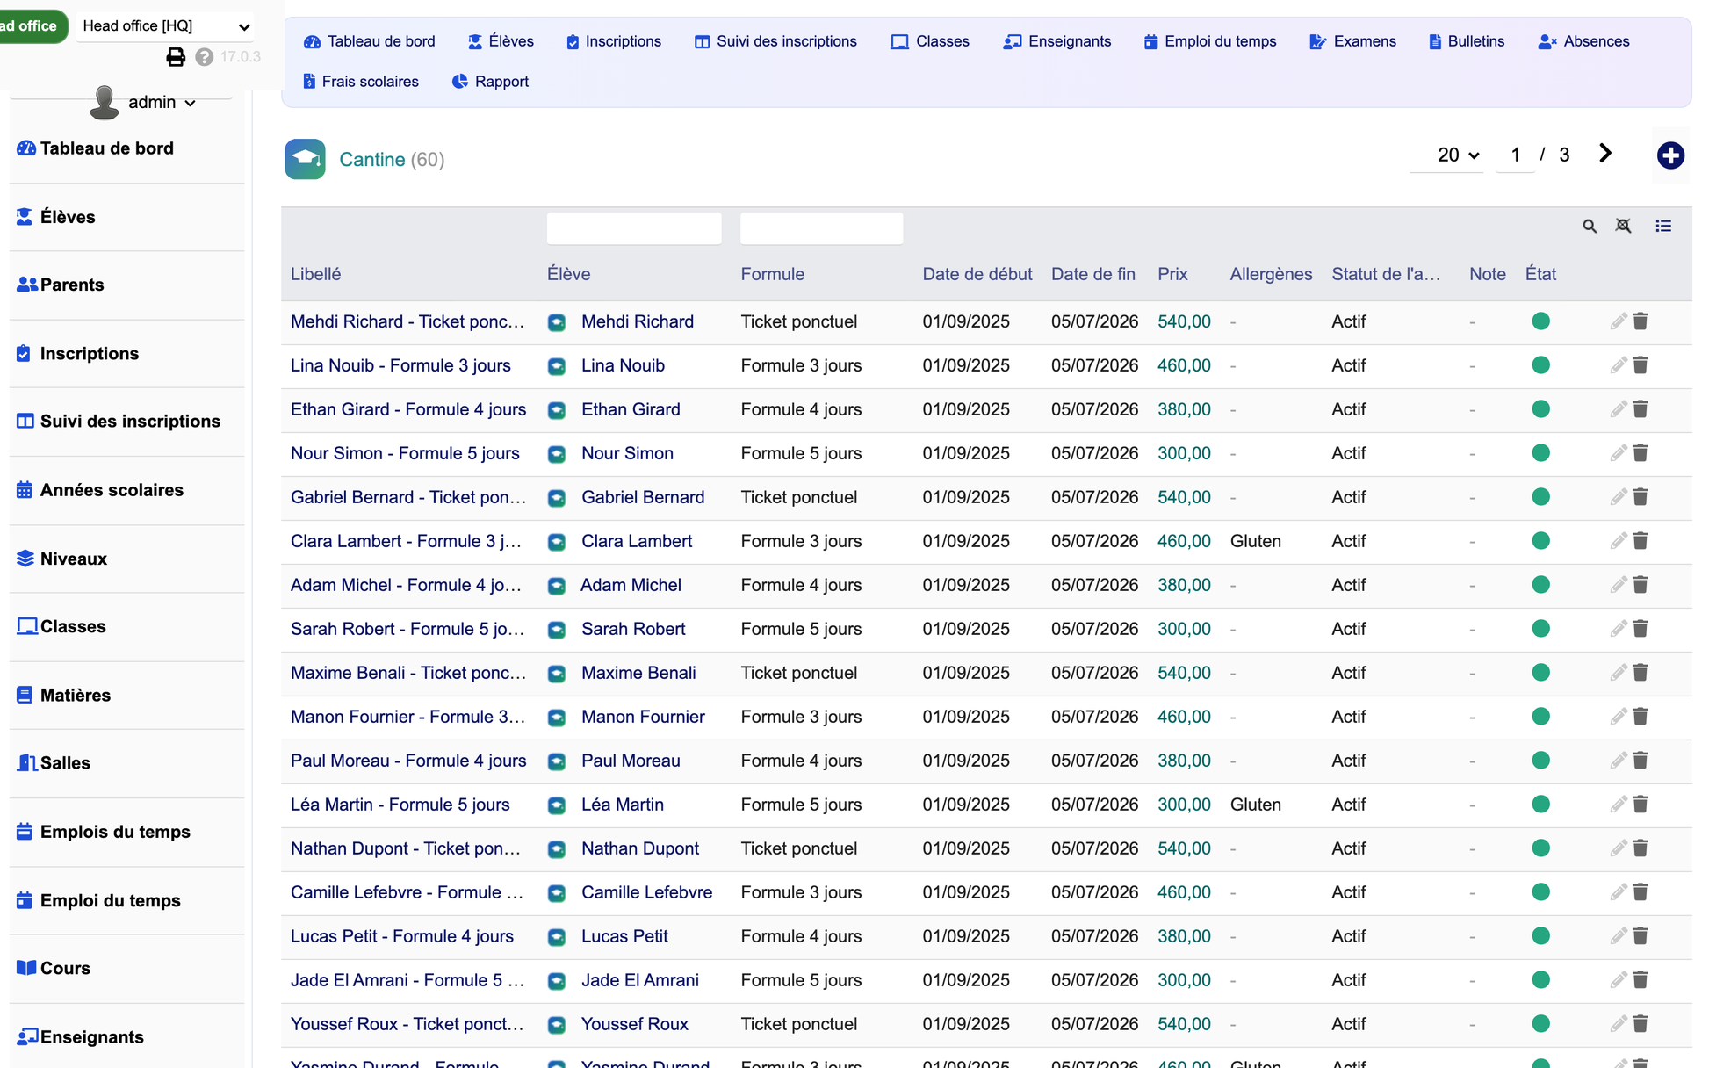Expand the admin user menu

162,103
